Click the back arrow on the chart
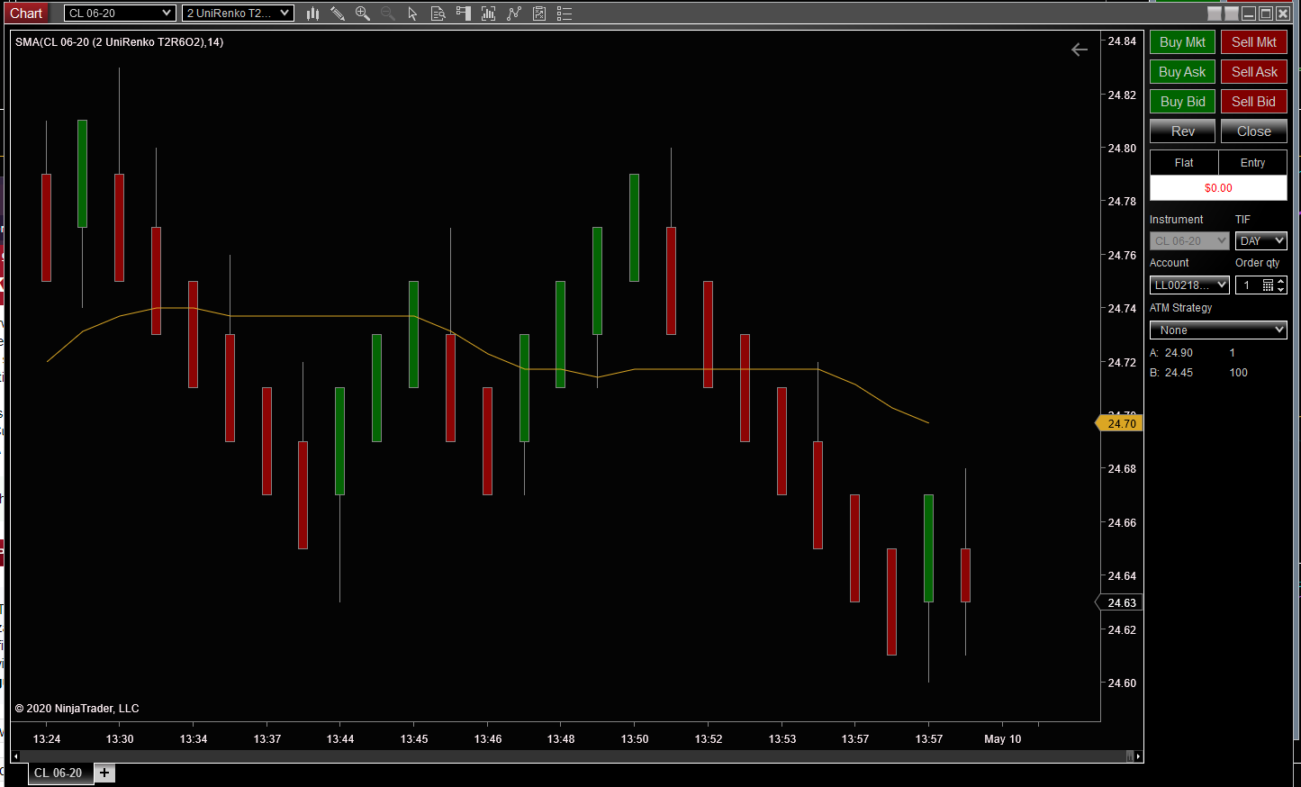 click(x=1080, y=50)
